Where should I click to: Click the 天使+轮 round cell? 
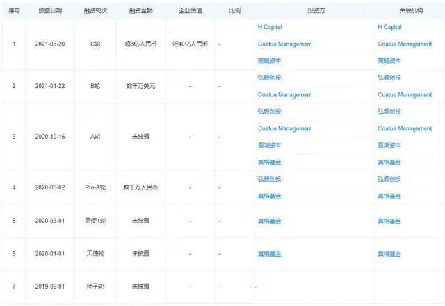pyautogui.click(x=95, y=221)
